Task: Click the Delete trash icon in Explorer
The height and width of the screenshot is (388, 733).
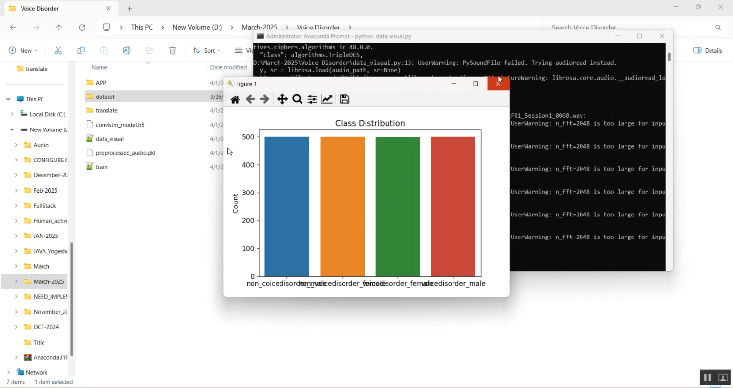Action: click(172, 50)
